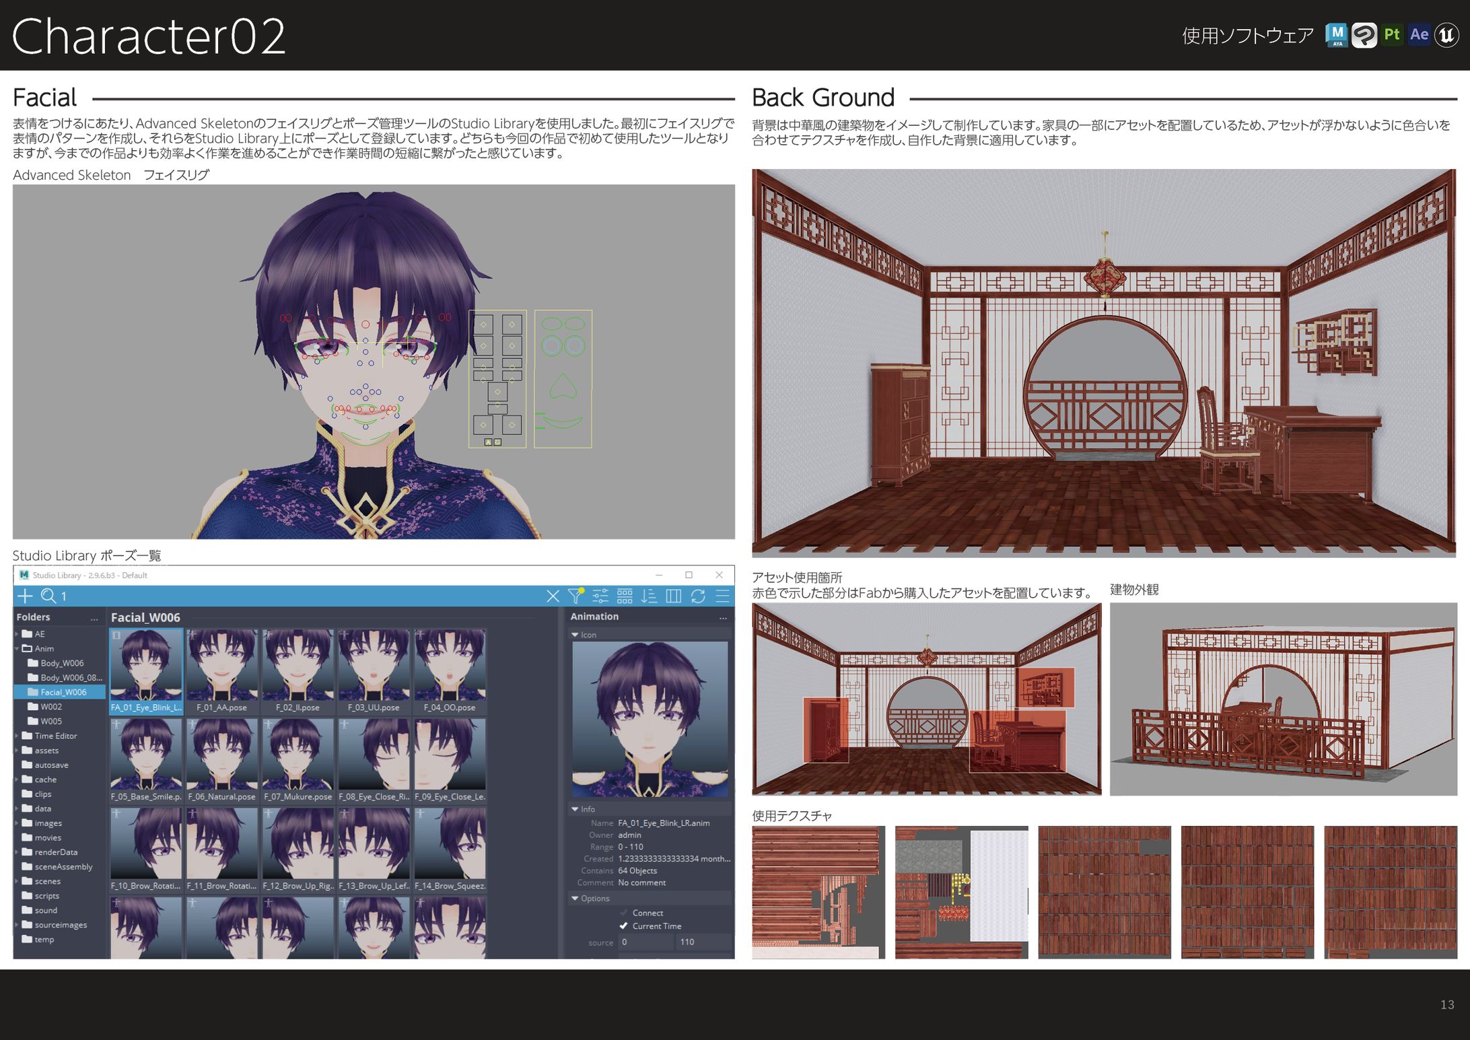Expand the Time Editor folder
1470x1040 pixels.
click(17, 736)
